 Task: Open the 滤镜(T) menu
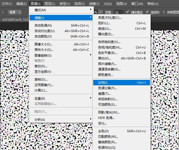coord(94,4)
